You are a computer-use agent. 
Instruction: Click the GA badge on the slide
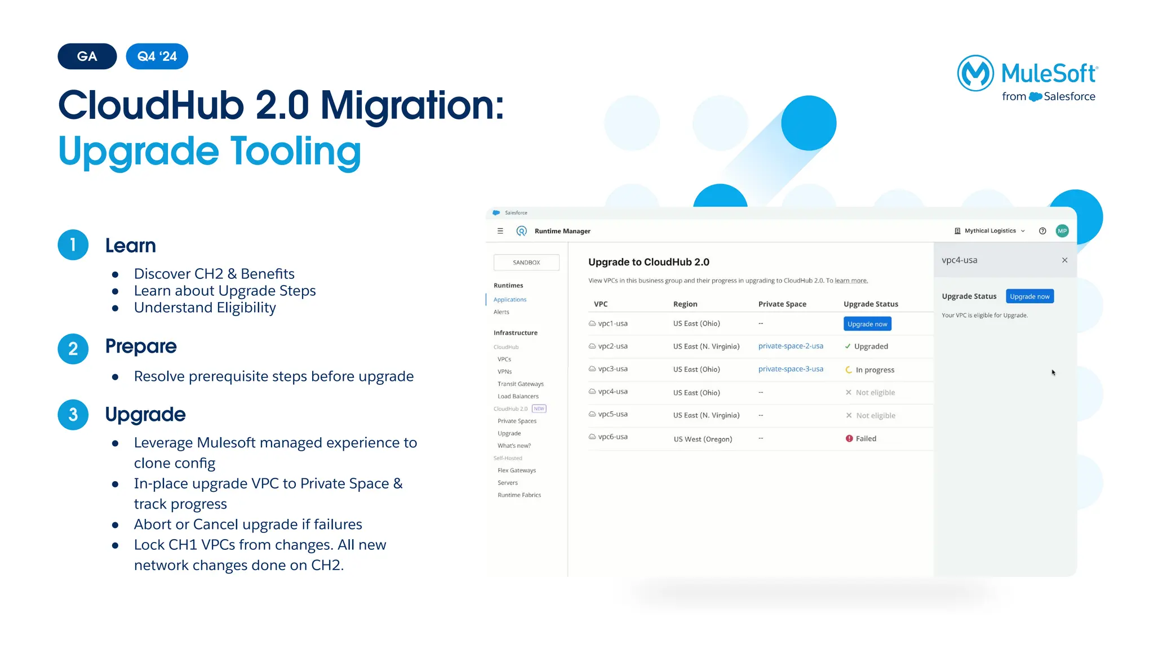point(87,56)
